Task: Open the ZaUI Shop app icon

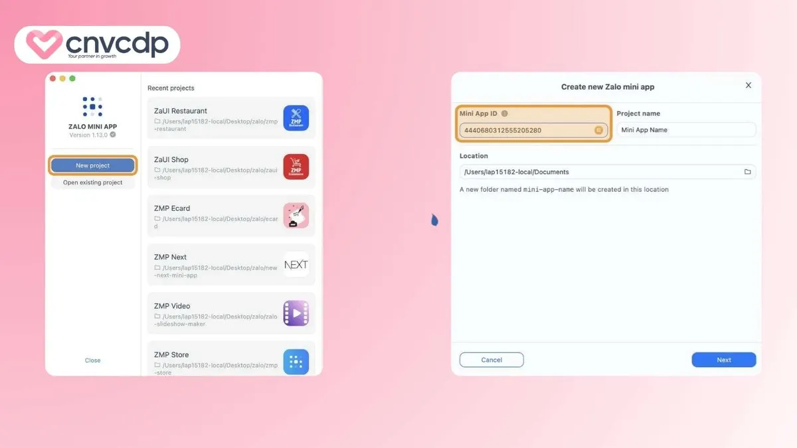Action: [x=296, y=167]
